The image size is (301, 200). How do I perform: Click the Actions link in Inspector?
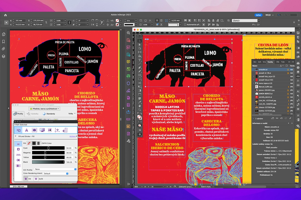pyautogui.click(x=72, y=136)
